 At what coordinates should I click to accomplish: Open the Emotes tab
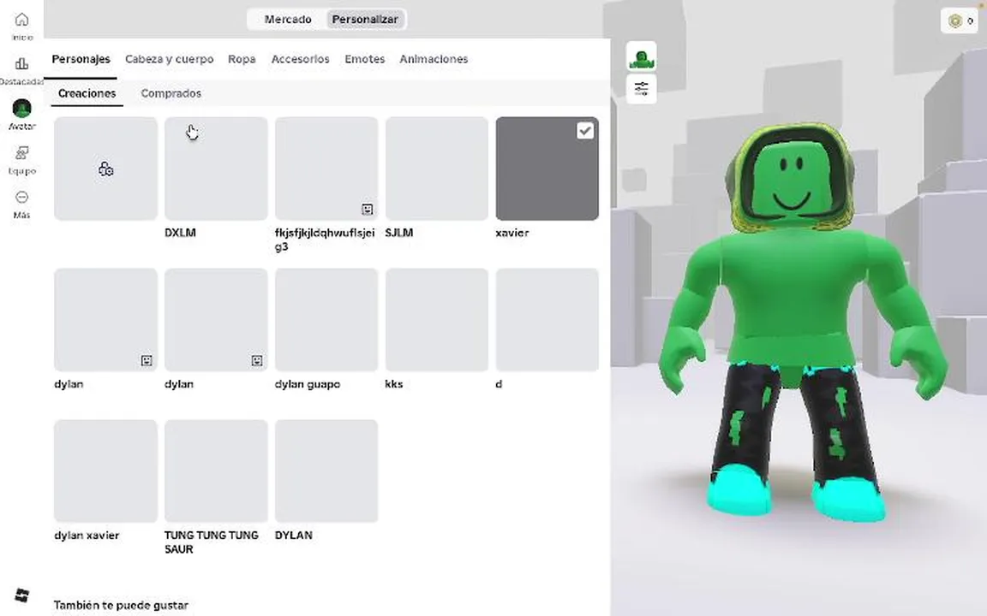point(364,59)
